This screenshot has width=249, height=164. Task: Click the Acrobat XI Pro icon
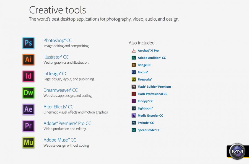134,51
